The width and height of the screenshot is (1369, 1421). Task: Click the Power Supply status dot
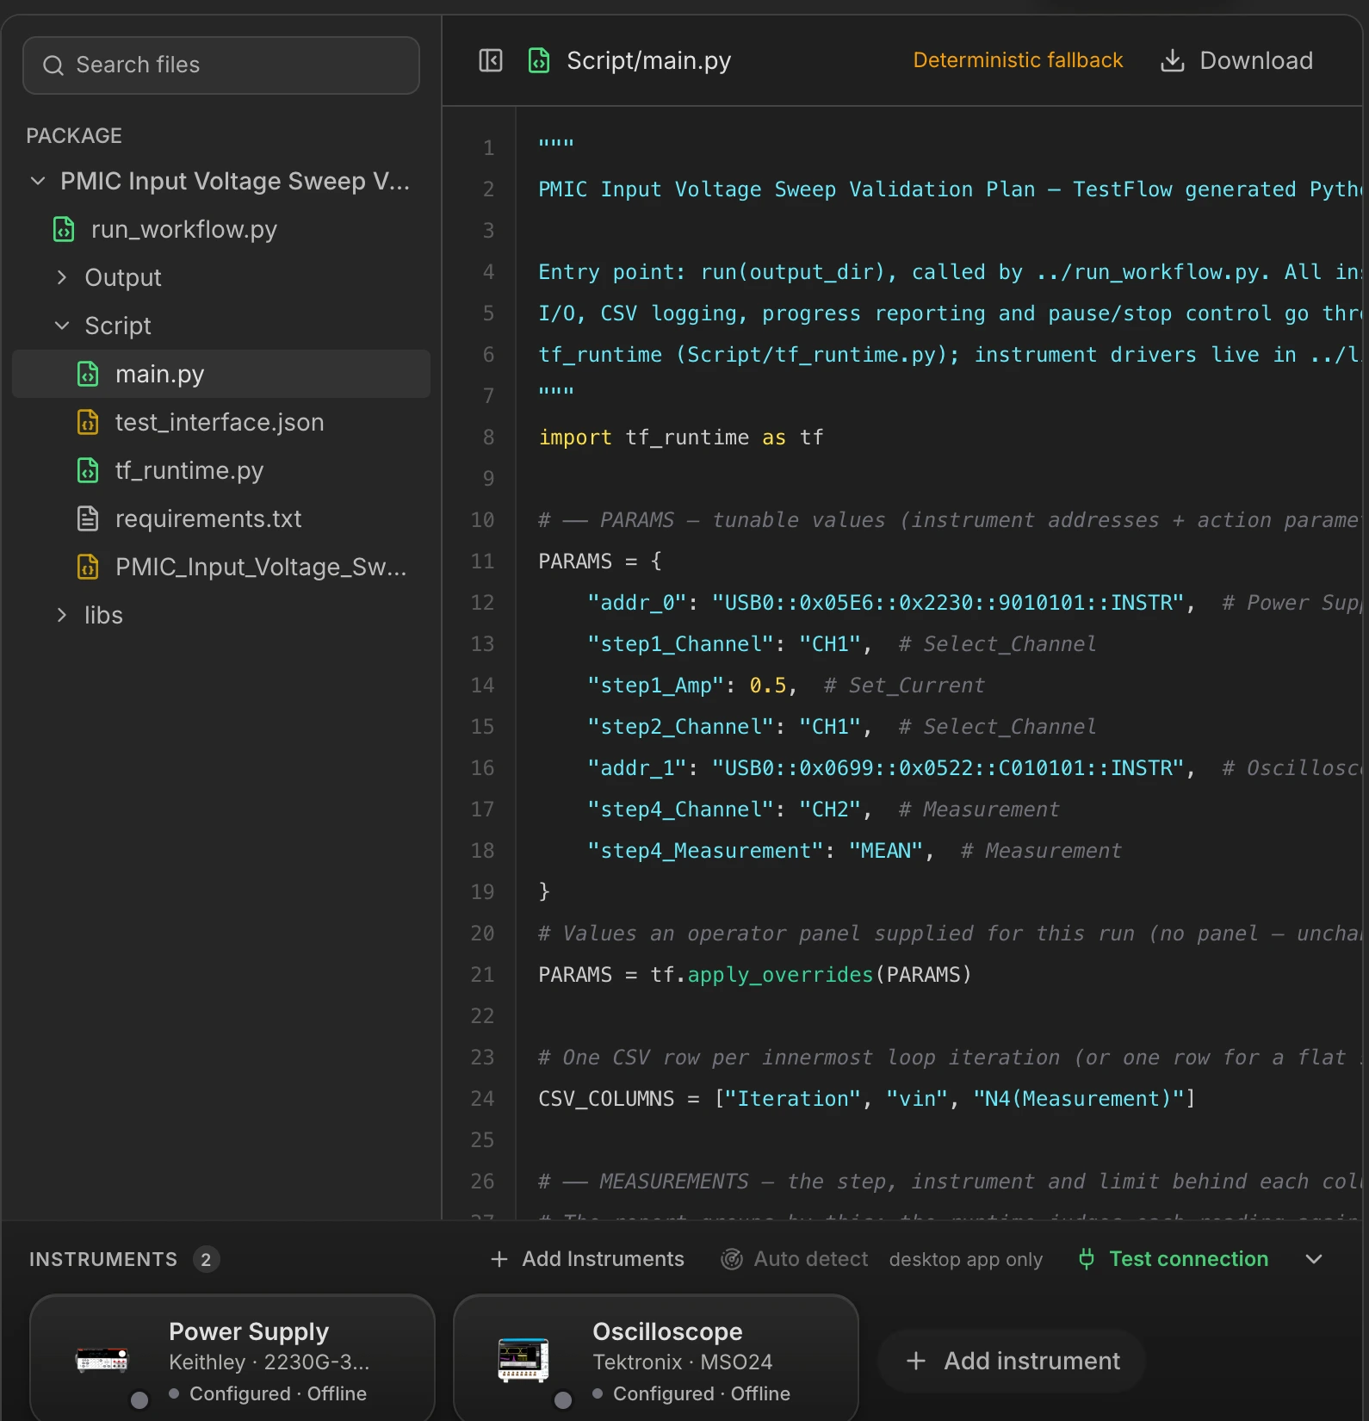tap(139, 1400)
